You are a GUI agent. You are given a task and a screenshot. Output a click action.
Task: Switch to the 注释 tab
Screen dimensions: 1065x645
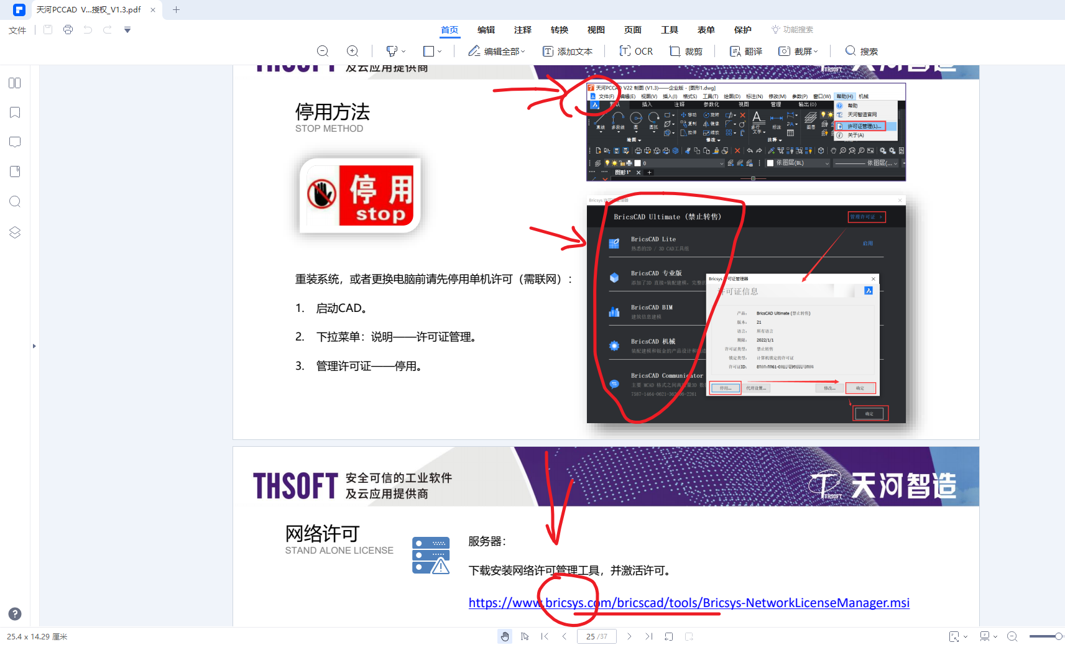click(522, 30)
